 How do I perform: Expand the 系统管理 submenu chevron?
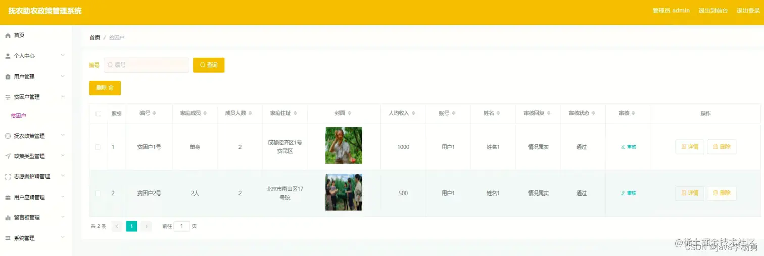point(63,237)
